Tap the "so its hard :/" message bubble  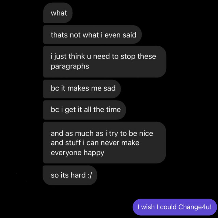point(70,175)
